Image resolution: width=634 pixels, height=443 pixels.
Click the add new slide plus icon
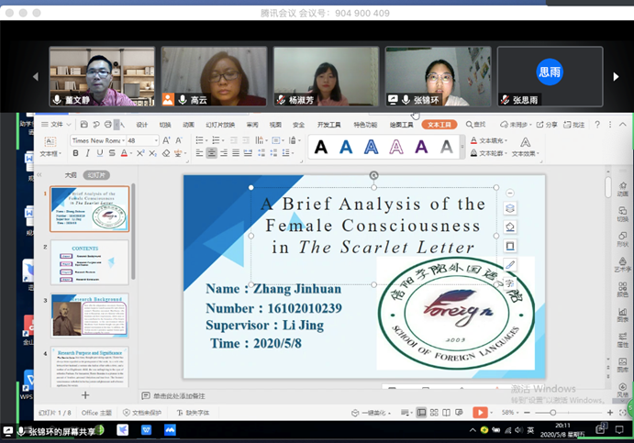tap(85, 395)
